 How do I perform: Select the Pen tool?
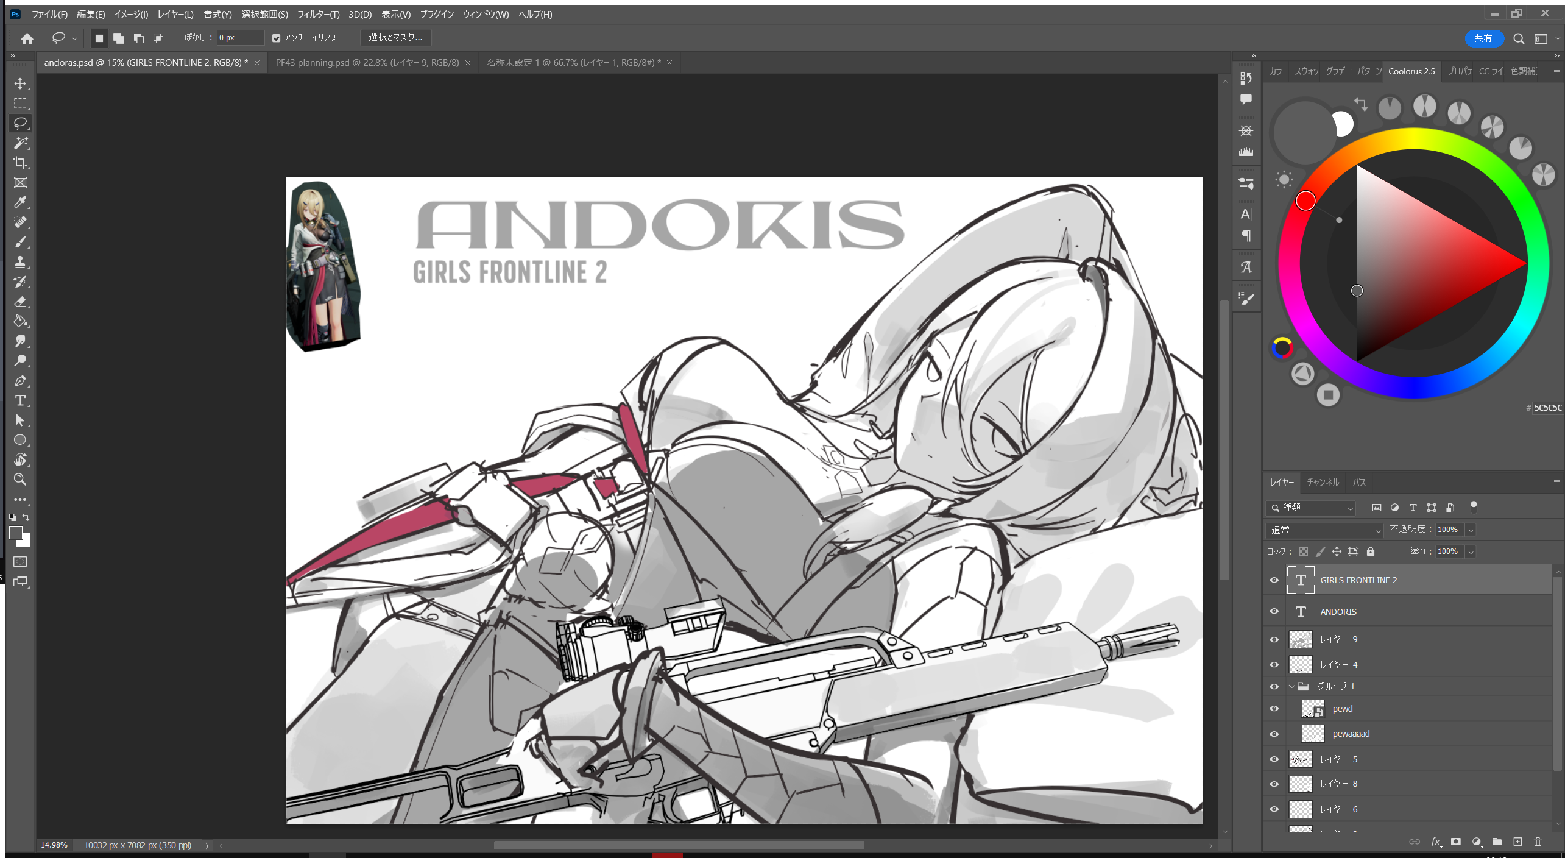[x=20, y=381]
